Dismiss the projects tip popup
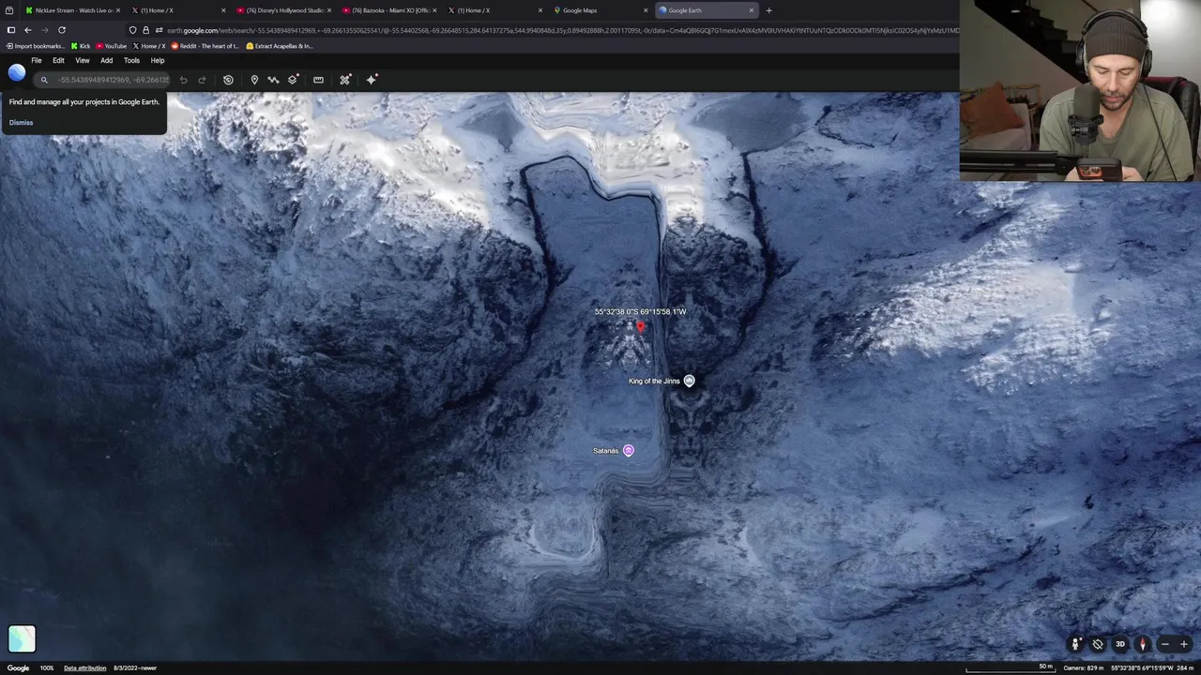Image resolution: width=1201 pixels, height=675 pixels. (x=21, y=122)
